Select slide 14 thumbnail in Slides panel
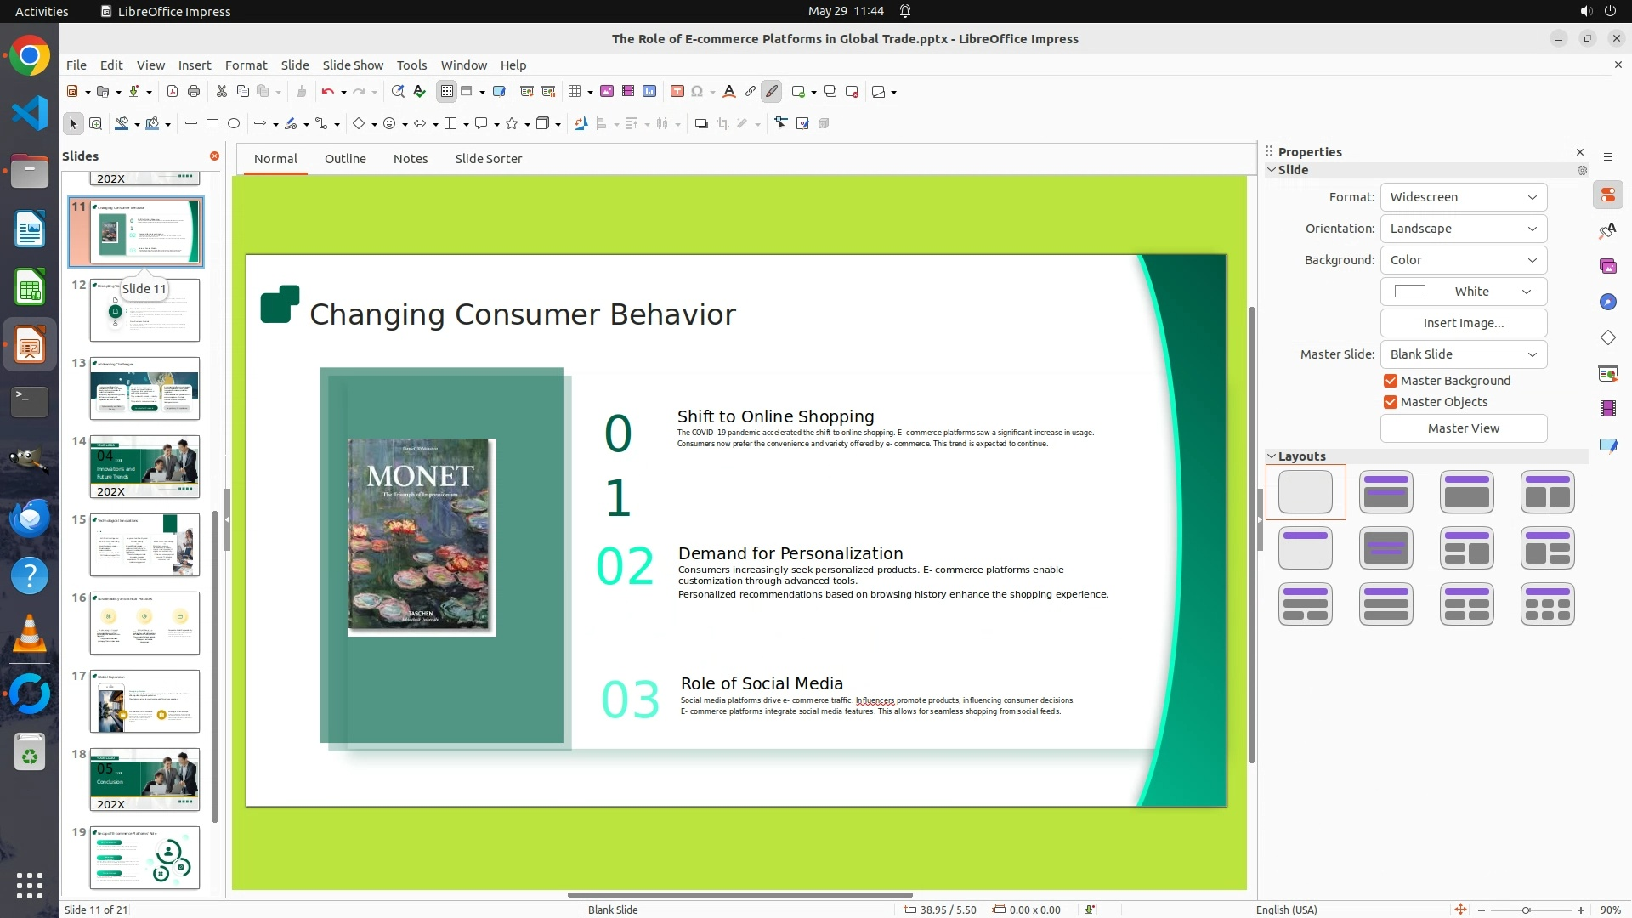The width and height of the screenshot is (1632, 918). [x=144, y=467]
